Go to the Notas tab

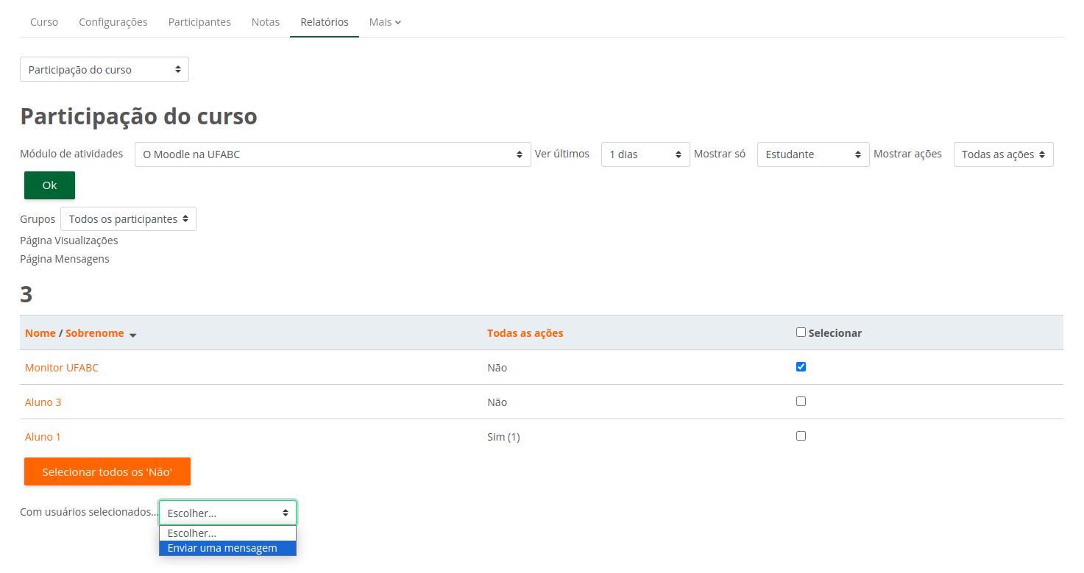click(266, 22)
